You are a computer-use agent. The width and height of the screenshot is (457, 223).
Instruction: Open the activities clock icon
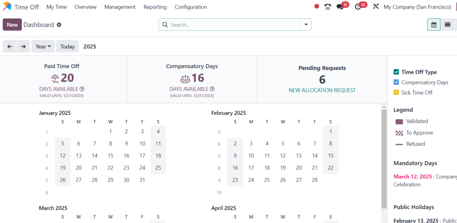click(x=358, y=7)
